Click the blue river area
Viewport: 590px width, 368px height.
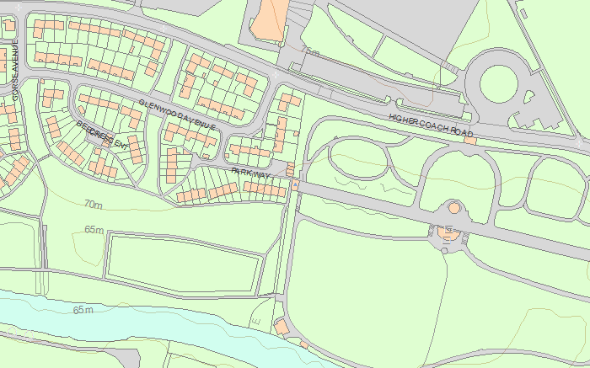151,323
